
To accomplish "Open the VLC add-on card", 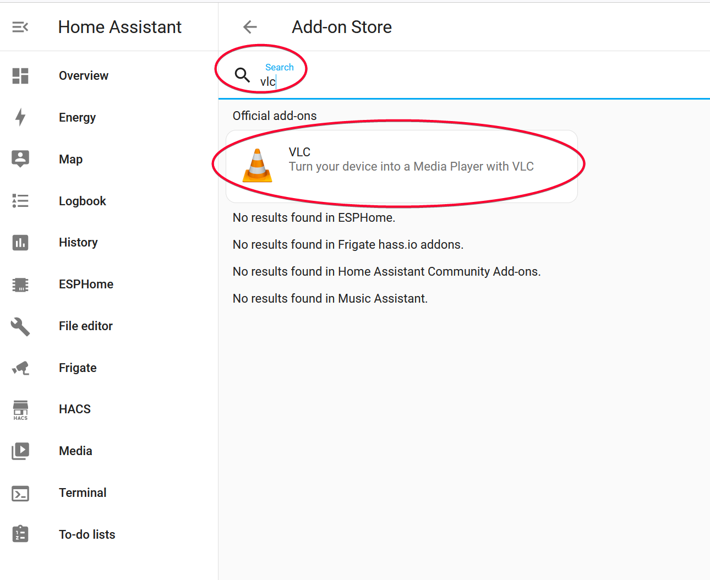I will pyautogui.click(x=402, y=166).
